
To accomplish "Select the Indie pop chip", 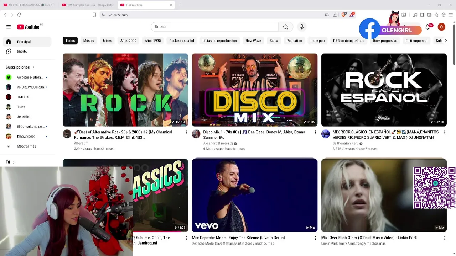I will pos(317,41).
